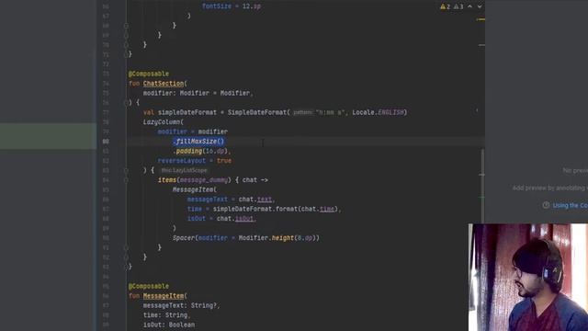Click MessageItem( call inside items block
Image resolution: width=588 pixels, height=331 pixels.
194,189
